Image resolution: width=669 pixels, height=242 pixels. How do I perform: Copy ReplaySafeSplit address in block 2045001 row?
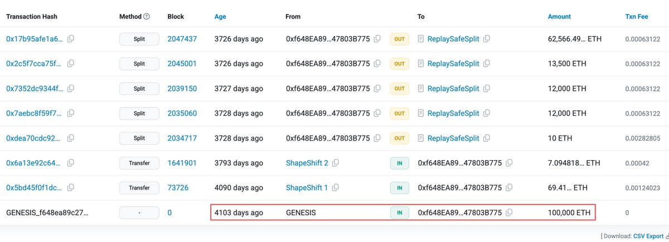coord(487,63)
